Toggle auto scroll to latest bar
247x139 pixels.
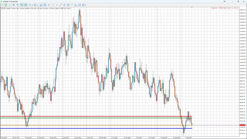pyautogui.click(x=22, y=5)
